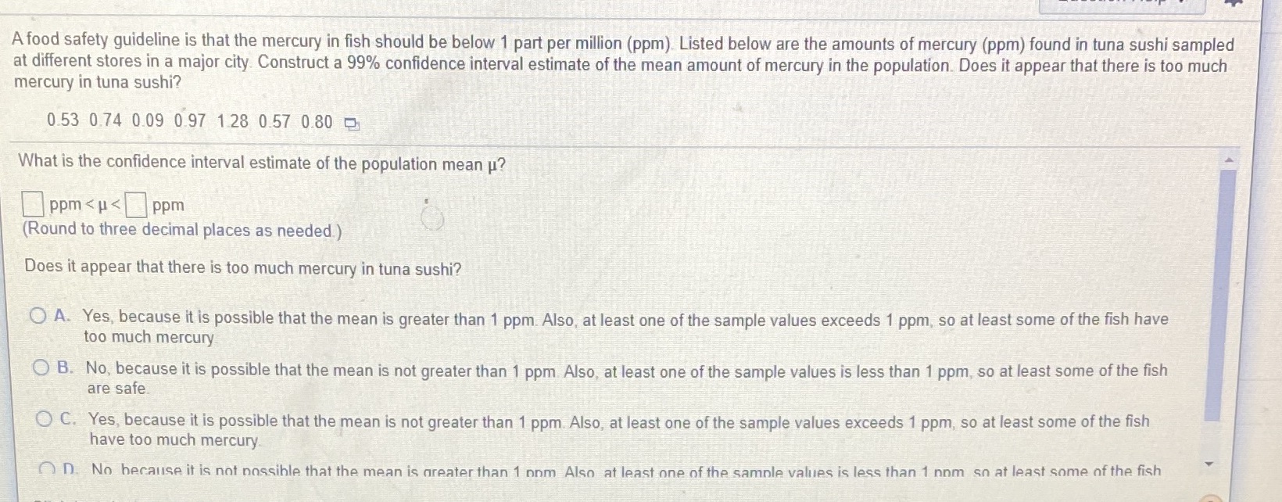Click answer A's sentence starting 'Yes, because it is possible'

(x=625, y=328)
